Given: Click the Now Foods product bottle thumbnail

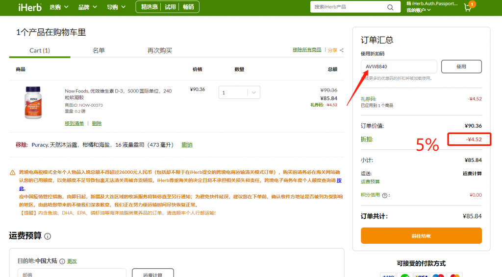Looking at the screenshot, I should [x=33, y=103].
